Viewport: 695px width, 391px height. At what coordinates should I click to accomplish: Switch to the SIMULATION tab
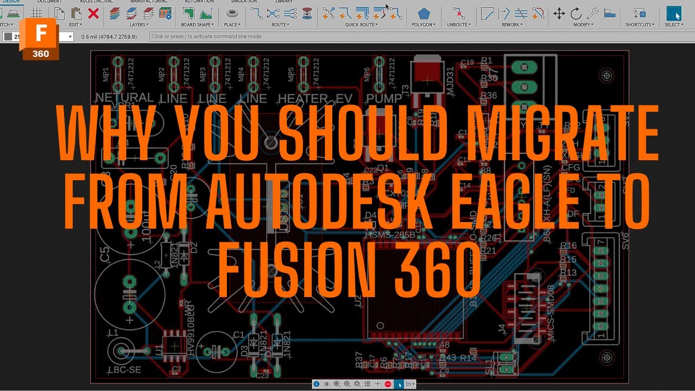click(x=243, y=2)
